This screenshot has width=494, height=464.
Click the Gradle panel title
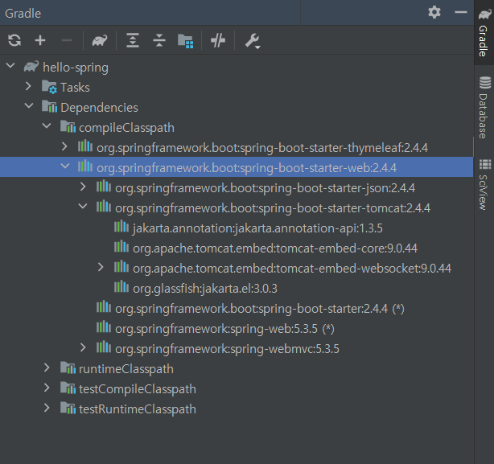pos(23,14)
